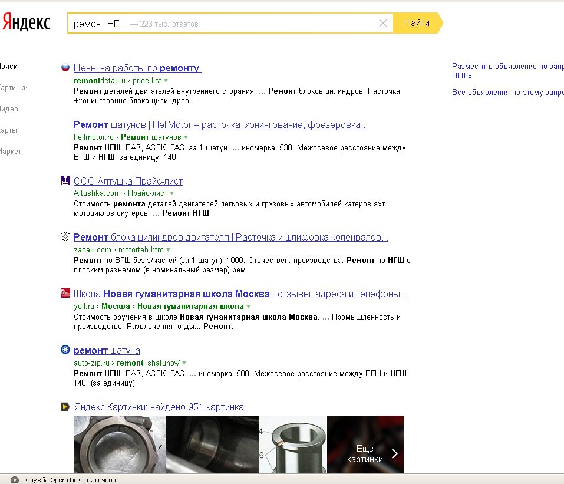Open the ремонт шатуна result link
The width and height of the screenshot is (564, 484).
(107, 350)
